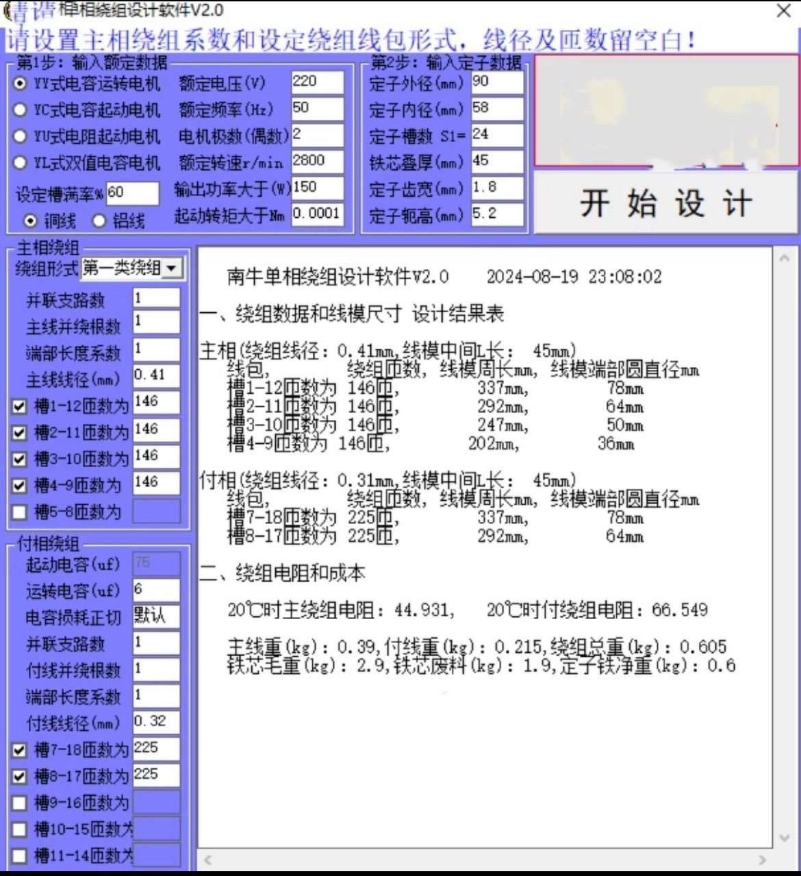The image size is (801, 876).
Task: Edit 槽1-12 turns value field
Action: click(156, 403)
